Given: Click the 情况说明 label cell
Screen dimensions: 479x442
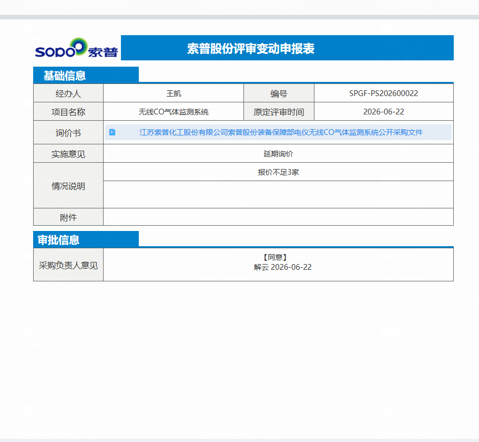Looking at the screenshot, I should coord(68,186).
